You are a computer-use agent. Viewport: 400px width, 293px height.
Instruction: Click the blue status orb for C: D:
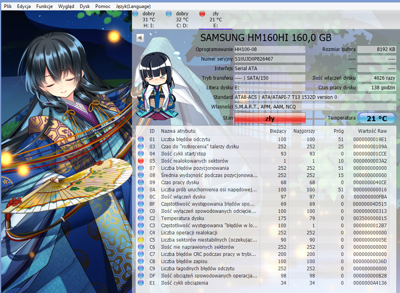click(x=169, y=14)
